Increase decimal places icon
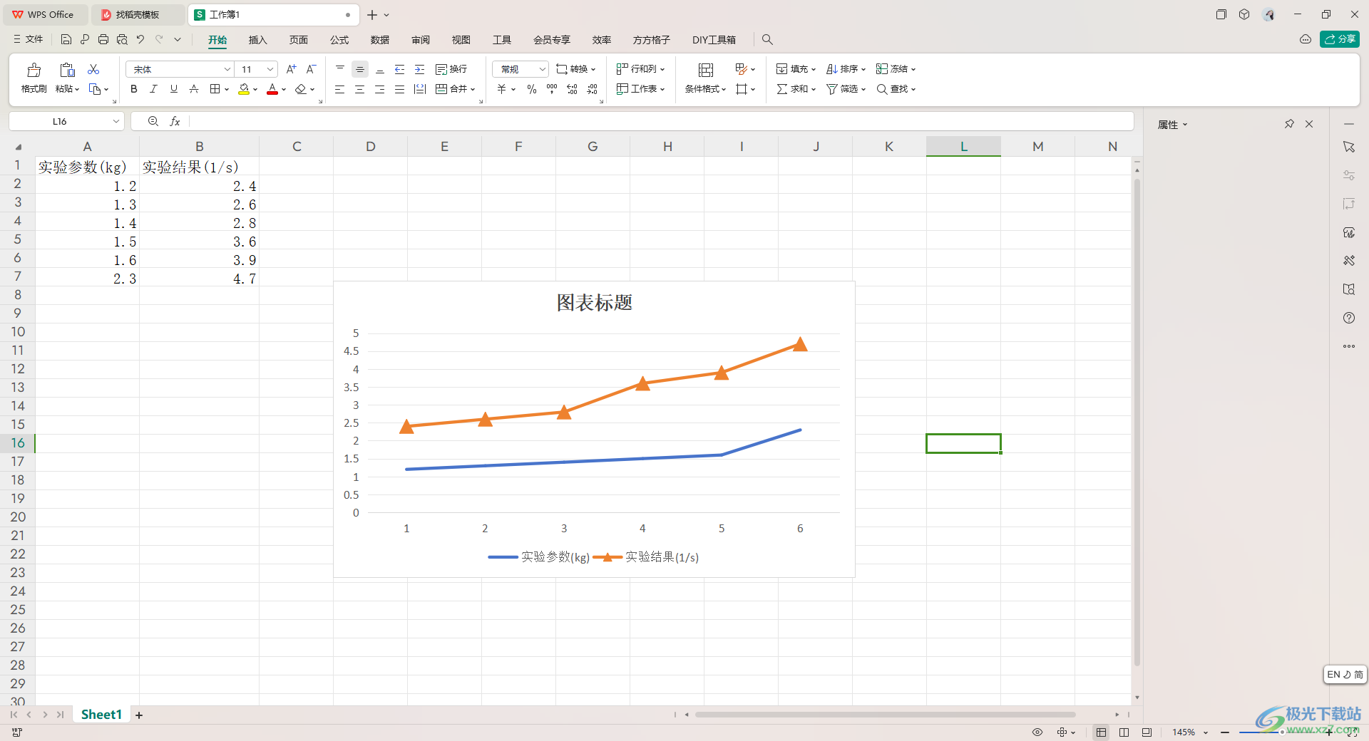 [x=572, y=89]
